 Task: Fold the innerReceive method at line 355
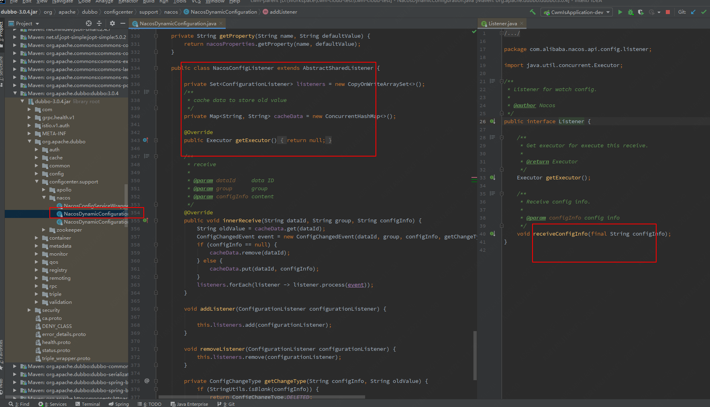(x=156, y=221)
